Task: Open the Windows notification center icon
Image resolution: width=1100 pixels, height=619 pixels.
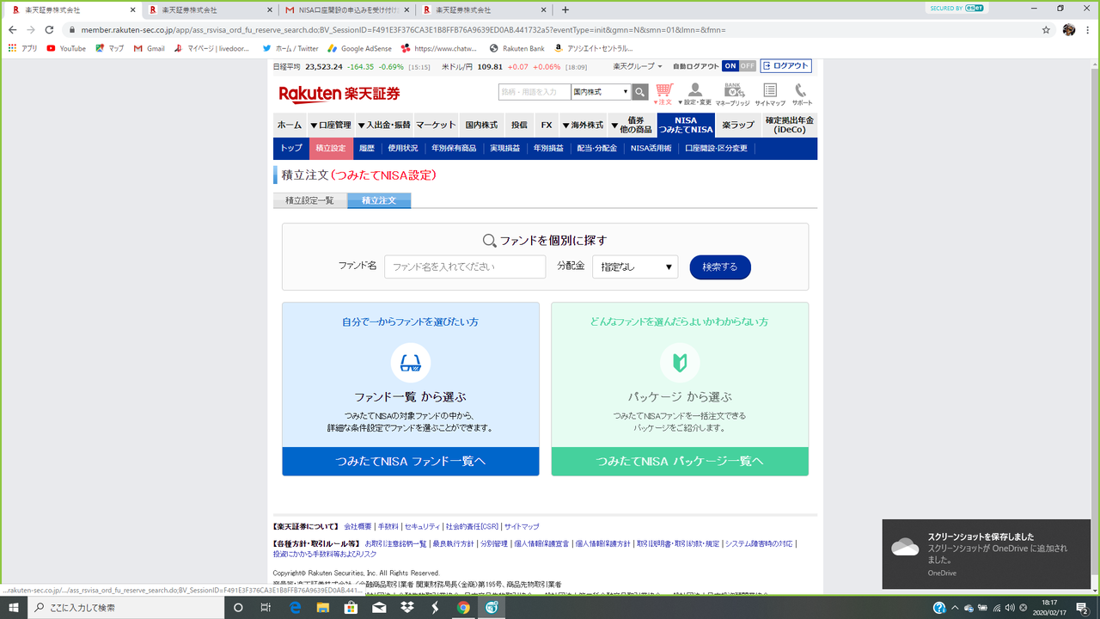Action: coord(1082,608)
